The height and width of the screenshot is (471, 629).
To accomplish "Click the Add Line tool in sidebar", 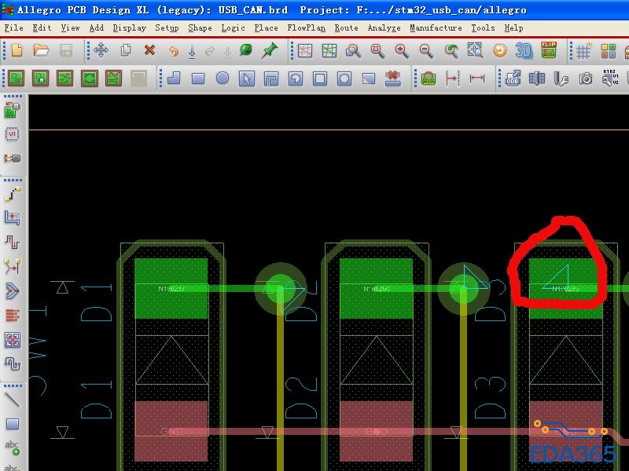I will click(12, 400).
